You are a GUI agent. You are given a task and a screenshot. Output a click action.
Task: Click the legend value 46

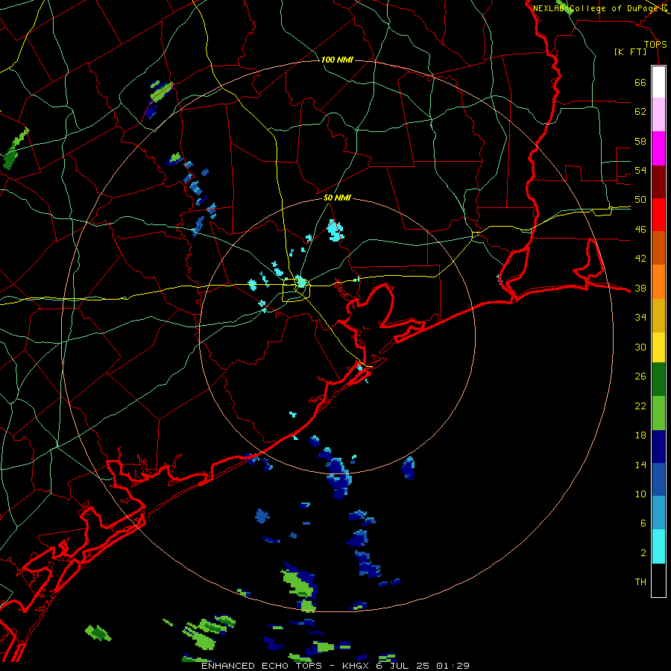click(x=640, y=230)
